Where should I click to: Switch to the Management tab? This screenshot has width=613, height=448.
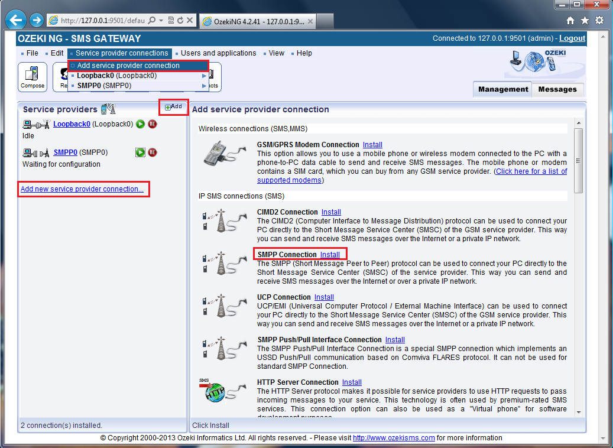tap(502, 89)
